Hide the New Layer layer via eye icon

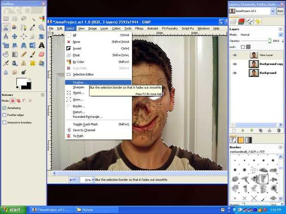tap(235, 55)
